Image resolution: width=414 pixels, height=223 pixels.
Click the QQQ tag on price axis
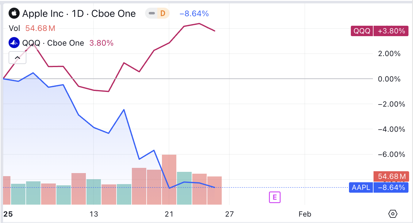362,31
